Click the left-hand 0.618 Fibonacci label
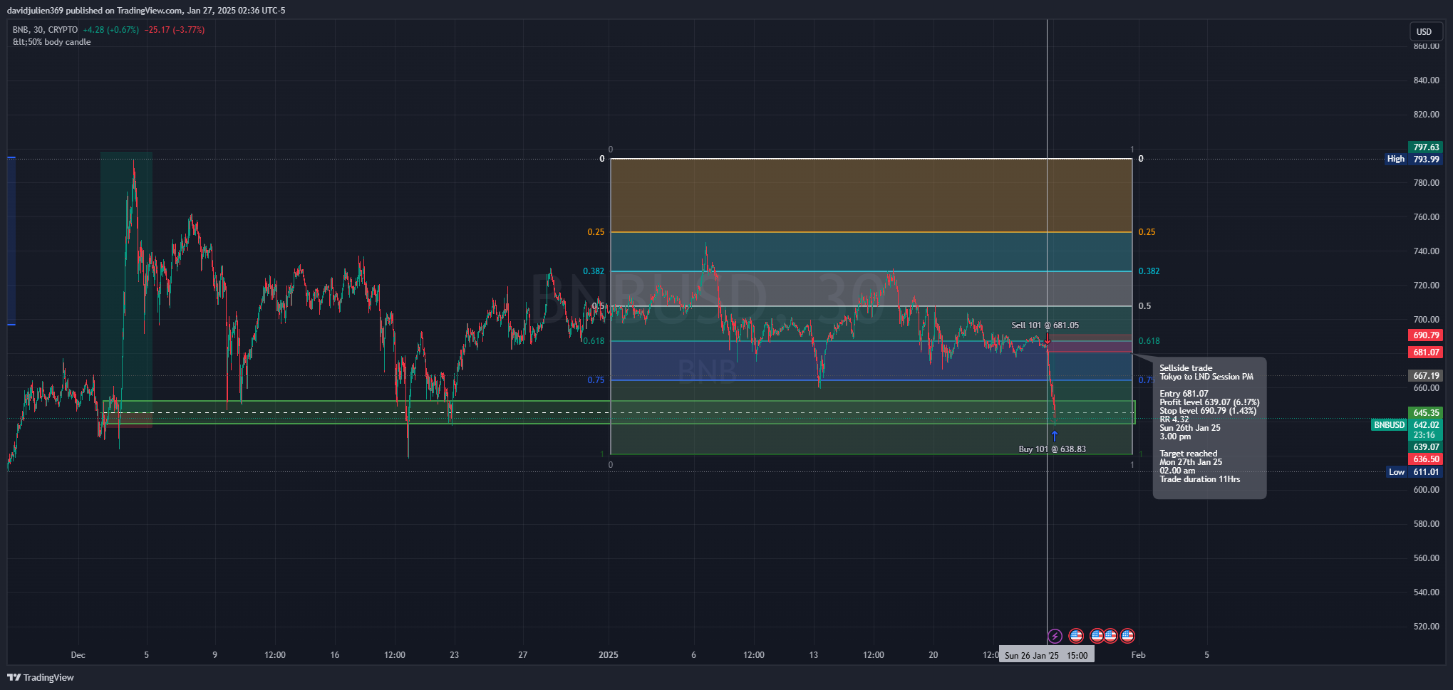Image resolution: width=1453 pixels, height=690 pixels. coord(594,341)
